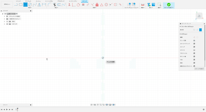
Task: Select the triangle mirror tool icon
Action: (39, 5)
